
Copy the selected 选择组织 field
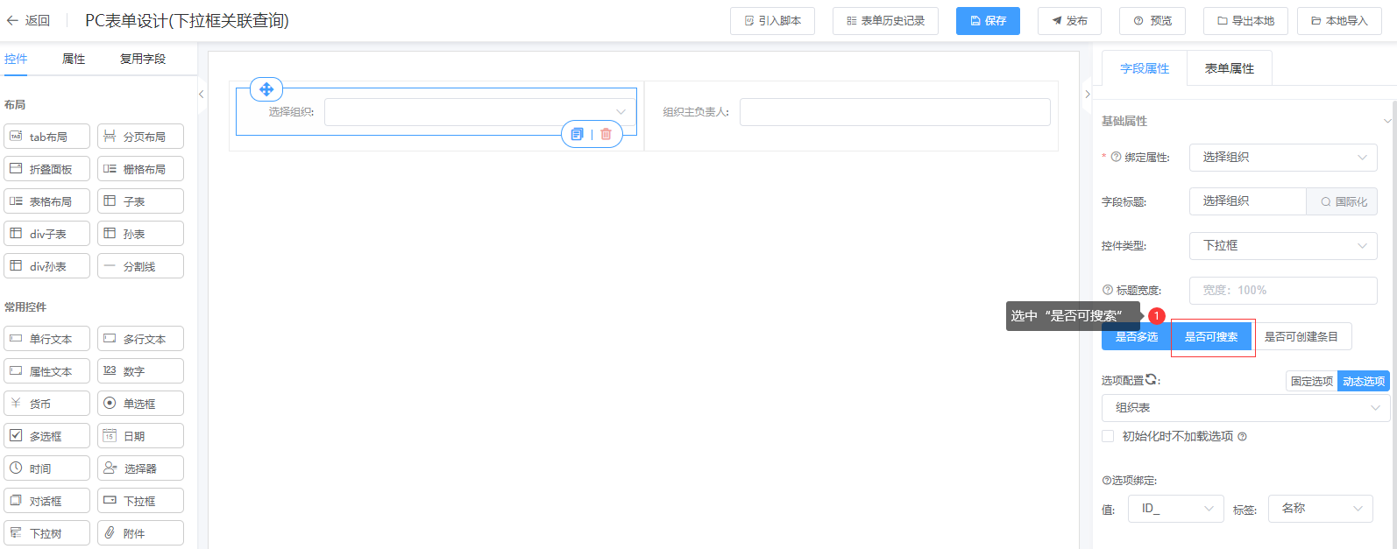click(x=577, y=134)
